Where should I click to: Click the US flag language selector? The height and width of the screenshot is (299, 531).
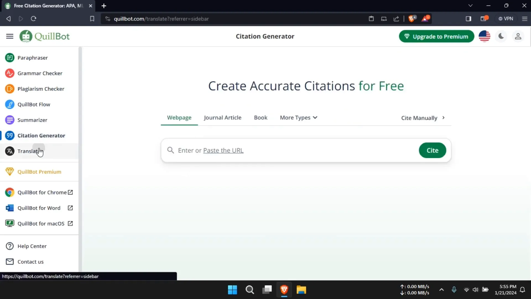484,36
